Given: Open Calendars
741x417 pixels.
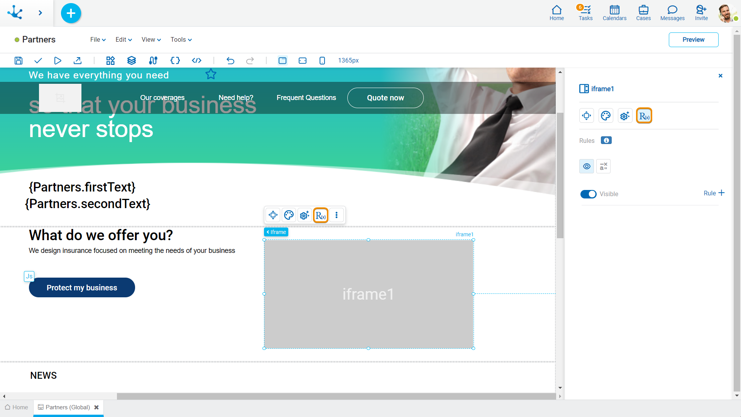Looking at the screenshot, I should point(614,13).
